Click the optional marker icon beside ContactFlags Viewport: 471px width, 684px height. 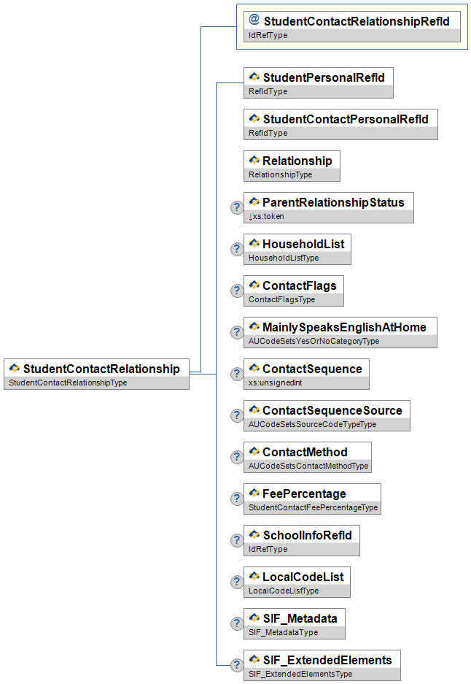[x=236, y=291]
